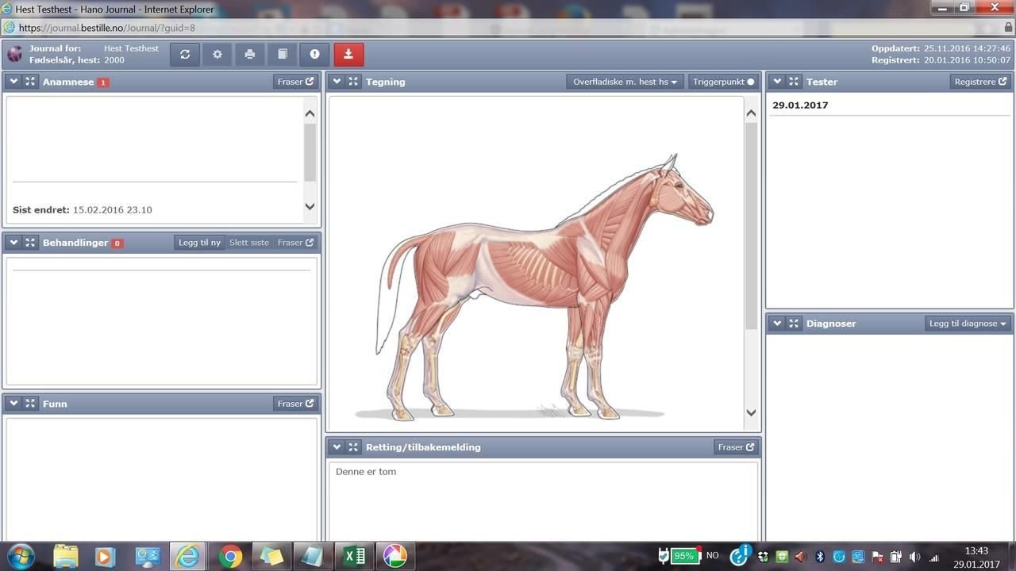Open Windows Media Player from taskbar
The width and height of the screenshot is (1016, 571).
coord(106,556)
